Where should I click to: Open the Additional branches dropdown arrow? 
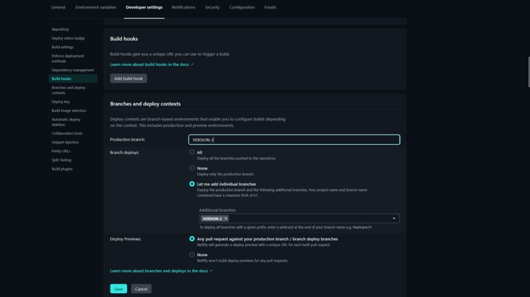pos(394,219)
